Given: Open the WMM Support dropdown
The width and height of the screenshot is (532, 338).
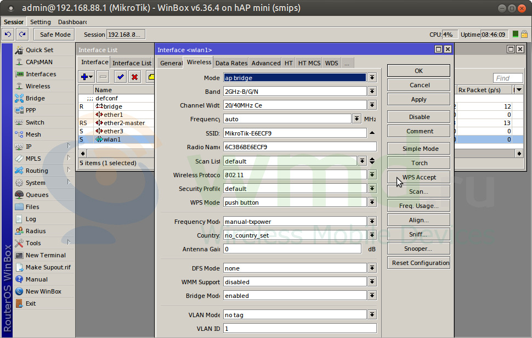Looking at the screenshot, I should tap(372, 281).
